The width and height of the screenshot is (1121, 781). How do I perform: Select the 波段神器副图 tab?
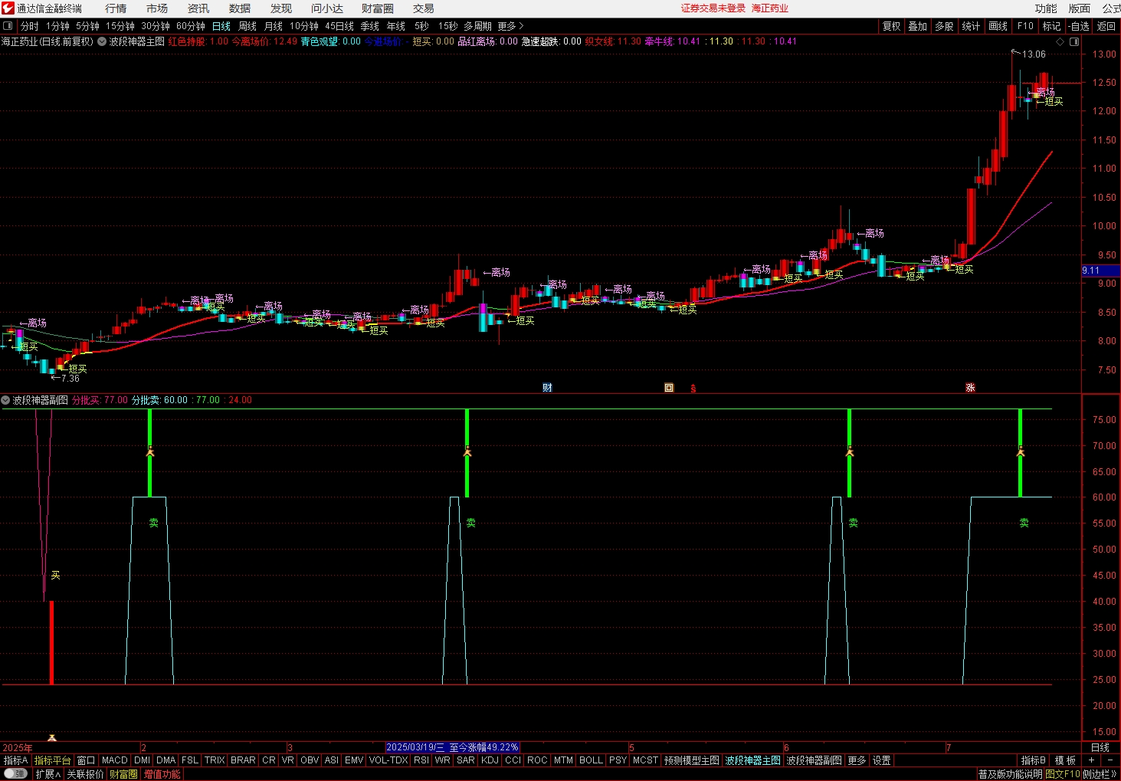(814, 760)
